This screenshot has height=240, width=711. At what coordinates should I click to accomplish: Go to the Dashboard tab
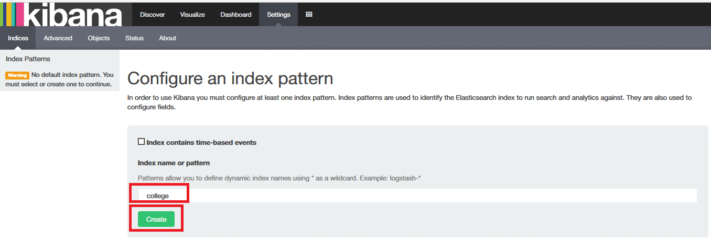point(236,15)
